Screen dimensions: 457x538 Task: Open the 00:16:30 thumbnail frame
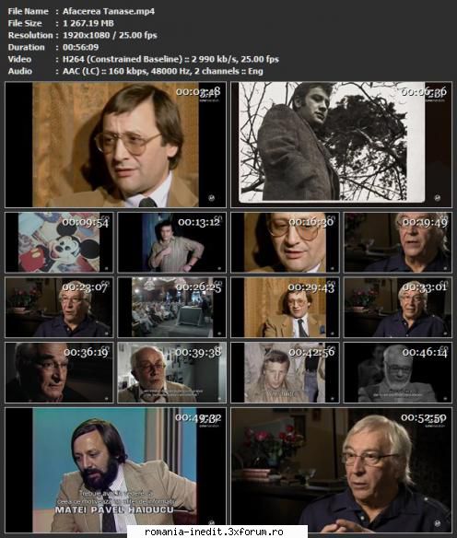click(x=285, y=242)
